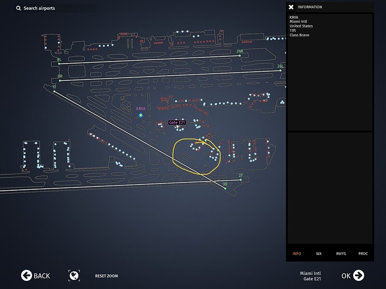Click the OK label

point(346,276)
